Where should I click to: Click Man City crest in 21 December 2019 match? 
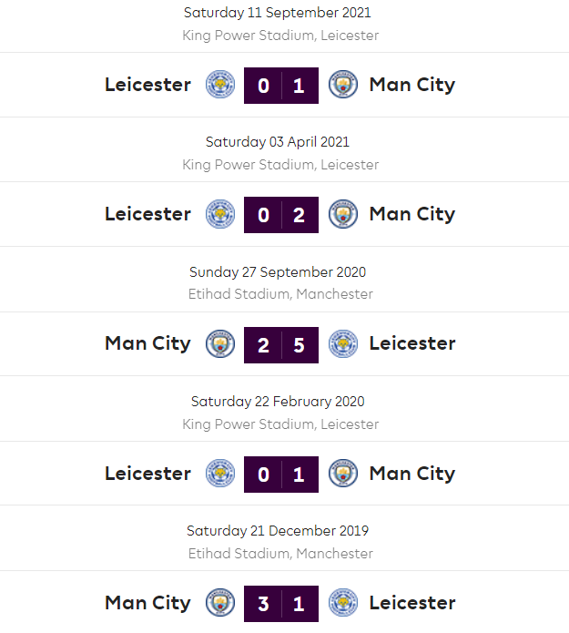220,603
